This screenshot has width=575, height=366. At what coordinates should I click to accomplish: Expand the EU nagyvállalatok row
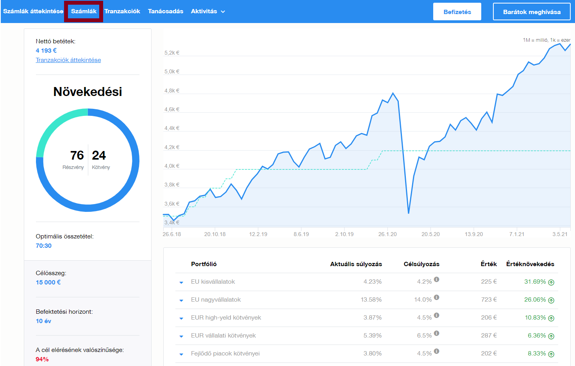point(181,300)
